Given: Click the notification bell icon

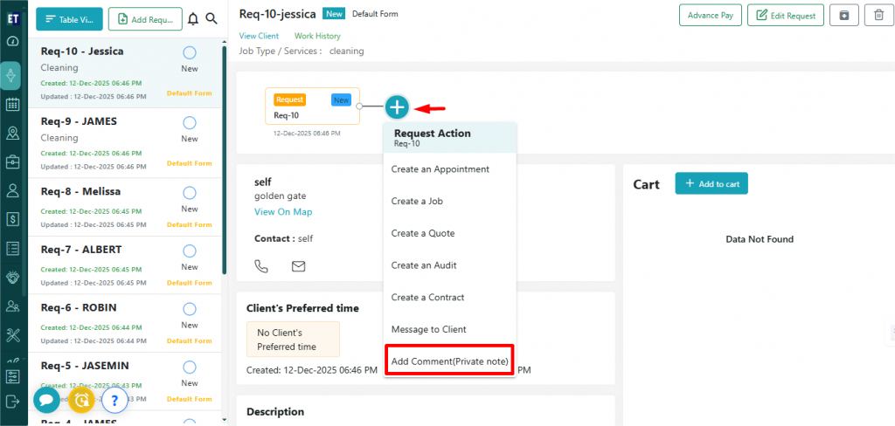Looking at the screenshot, I should pyautogui.click(x=193, y=18).
